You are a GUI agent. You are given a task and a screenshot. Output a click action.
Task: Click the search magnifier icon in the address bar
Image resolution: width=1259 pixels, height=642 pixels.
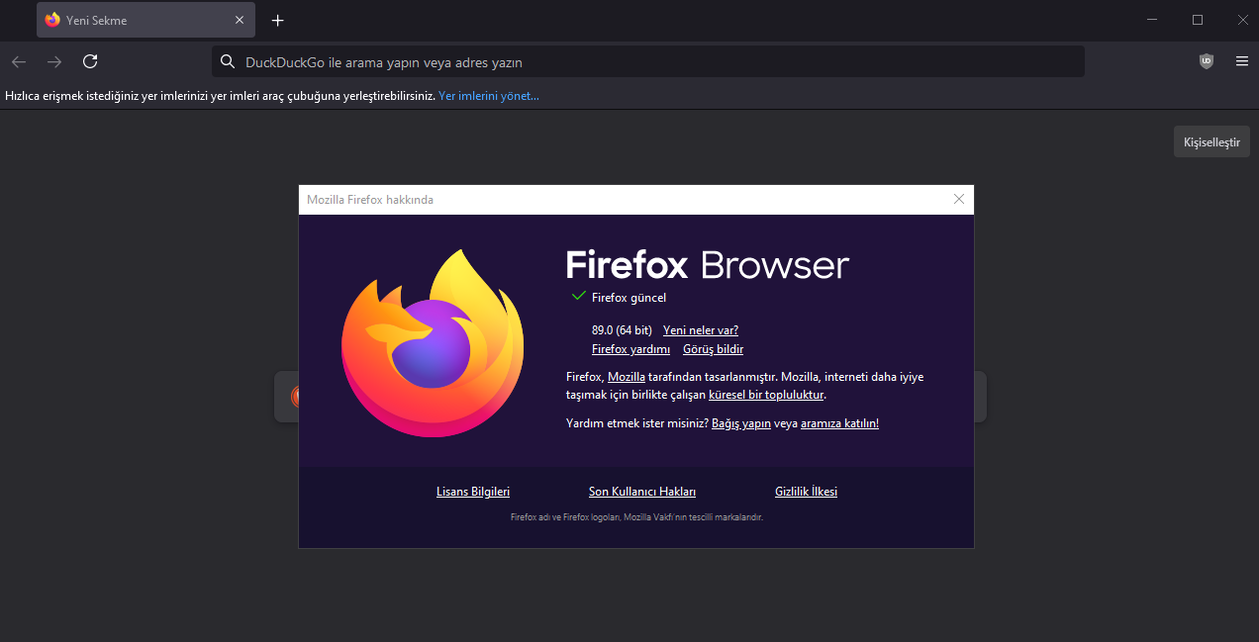[228, 61]
